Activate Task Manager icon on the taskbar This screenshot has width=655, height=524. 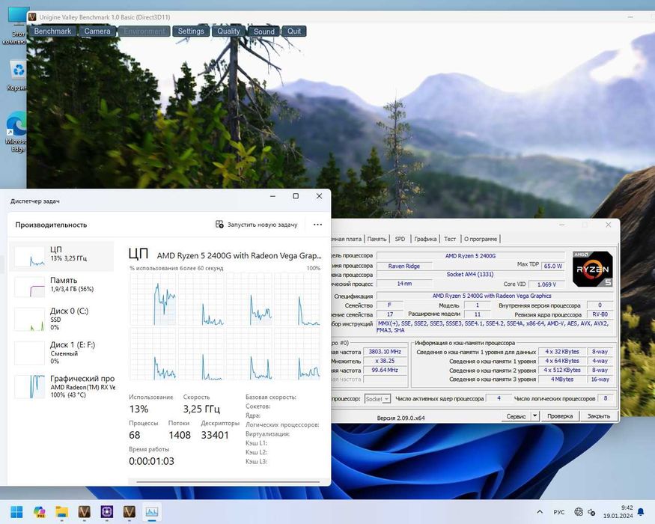click(152, 511)
